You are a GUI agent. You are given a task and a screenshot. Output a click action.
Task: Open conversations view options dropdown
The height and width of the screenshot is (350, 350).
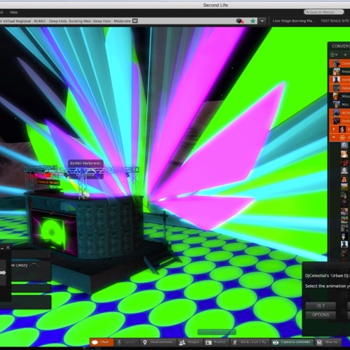click(334, 55)
